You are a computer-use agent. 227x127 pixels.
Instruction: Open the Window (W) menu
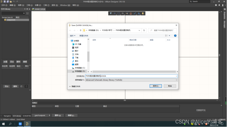(65, 5)
